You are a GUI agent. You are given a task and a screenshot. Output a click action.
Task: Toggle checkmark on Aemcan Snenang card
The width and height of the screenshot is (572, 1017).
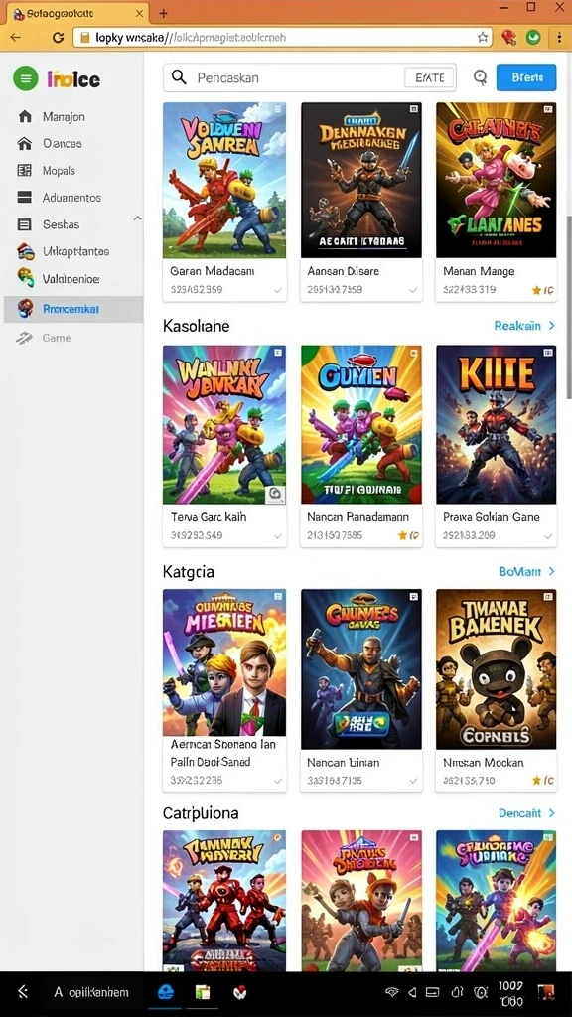pos(278,781)
